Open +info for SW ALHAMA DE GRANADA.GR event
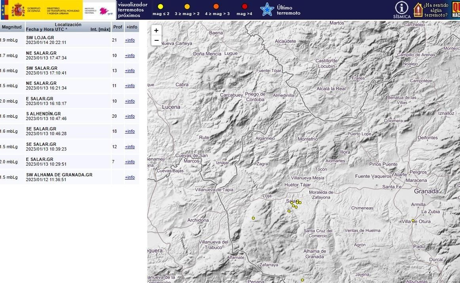 coord(130,177)
